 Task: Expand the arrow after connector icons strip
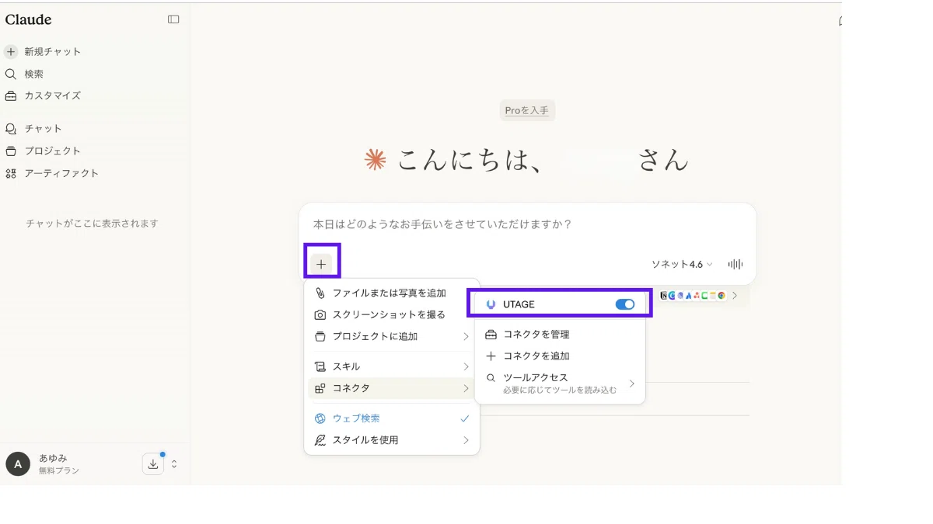pyautogui.click(x=735, y=295)
